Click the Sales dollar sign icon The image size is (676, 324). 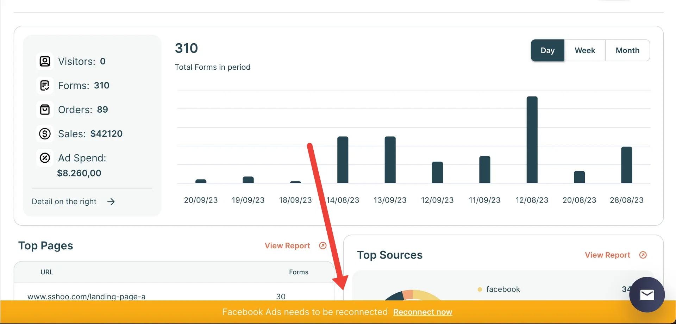coord(45,134)
